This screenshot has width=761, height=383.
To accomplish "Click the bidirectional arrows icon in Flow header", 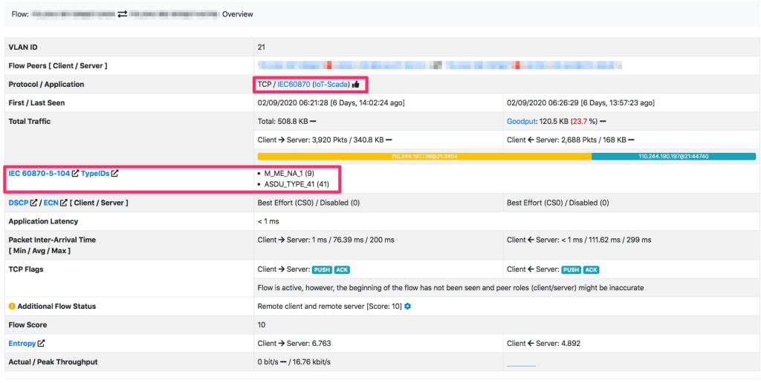I will (122, 14).
